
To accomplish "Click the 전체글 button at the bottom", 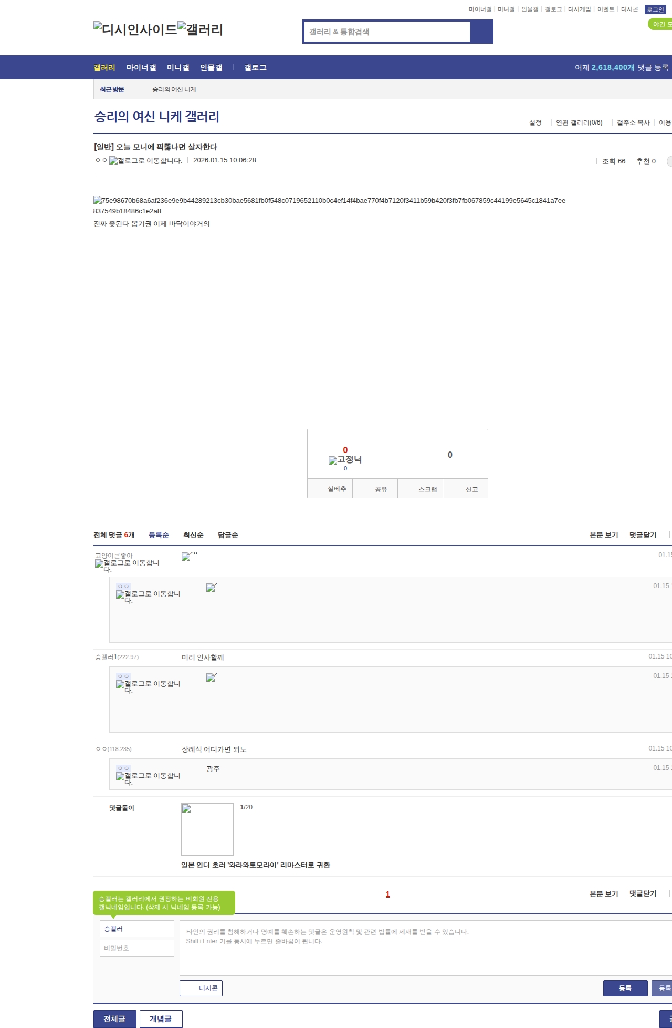I will point(115,1019).
